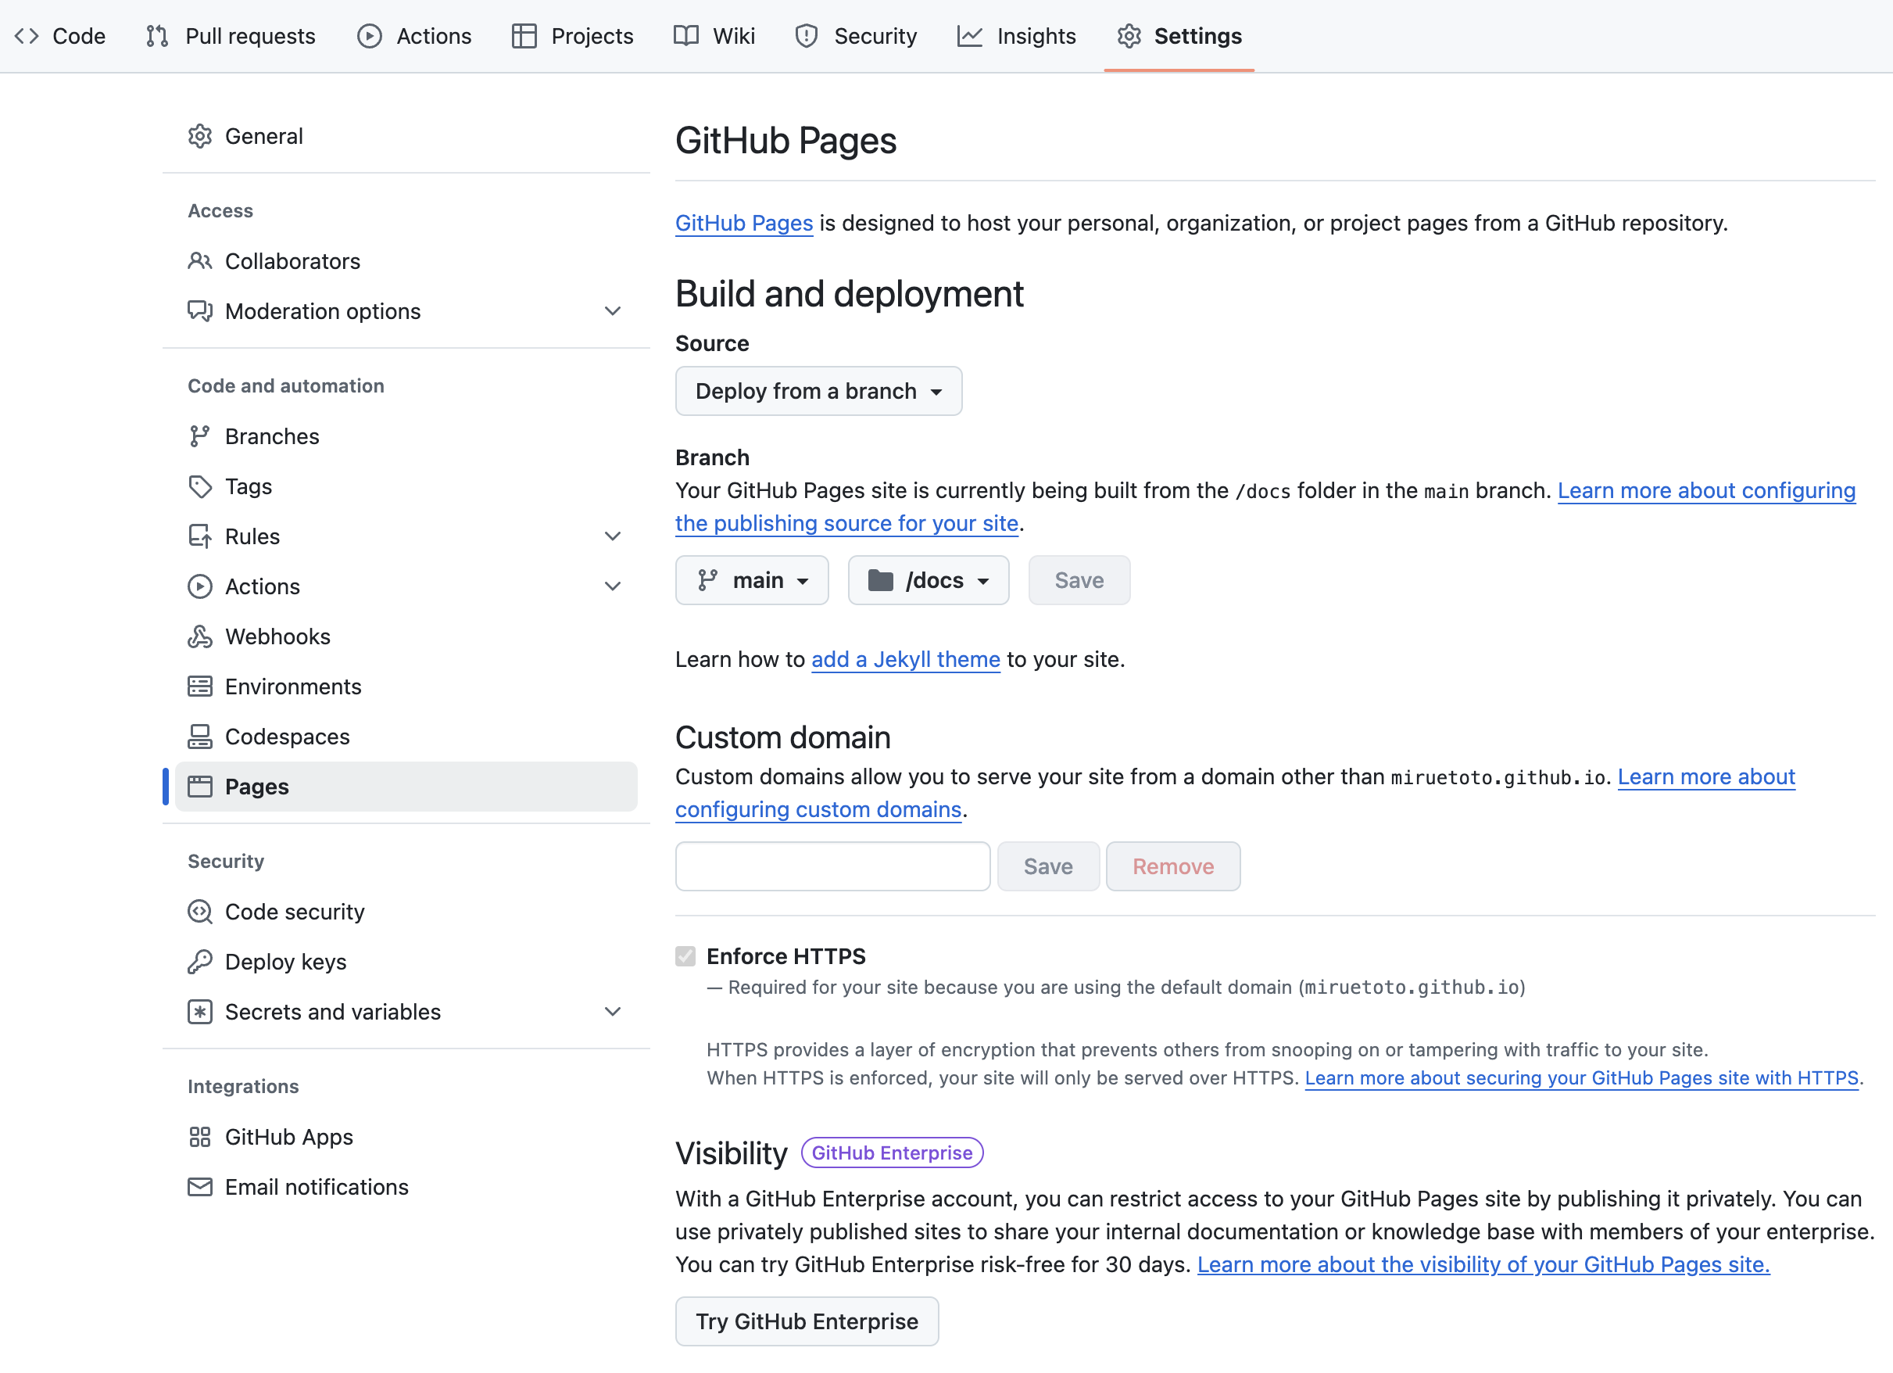
Task: Click the Environments server icon
Action: pos(199,686)
